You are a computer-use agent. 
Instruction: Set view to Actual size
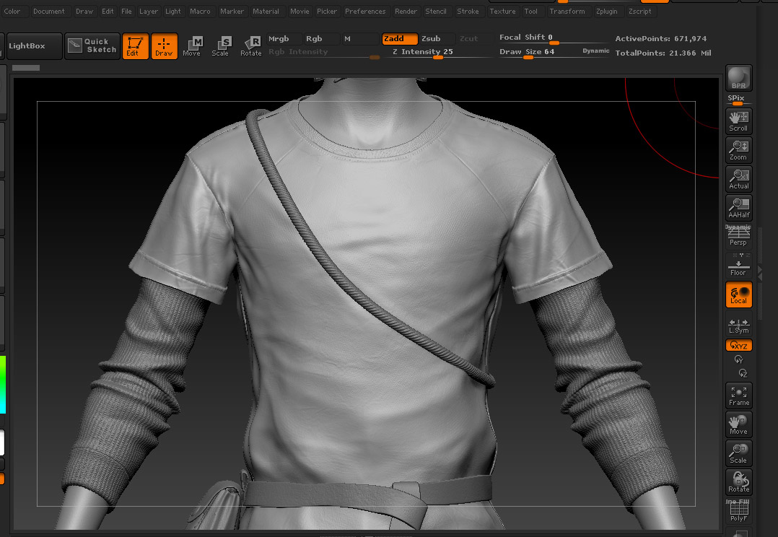738,179
